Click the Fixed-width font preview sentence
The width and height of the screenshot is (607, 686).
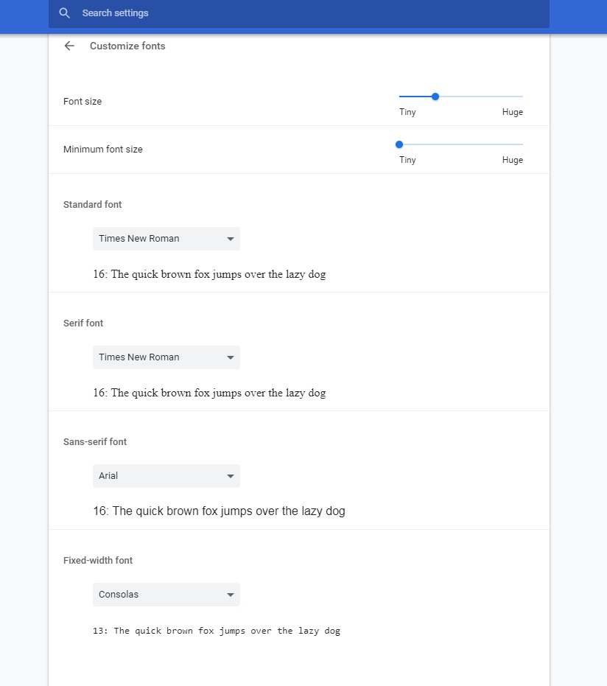click(x=217, y=631)
